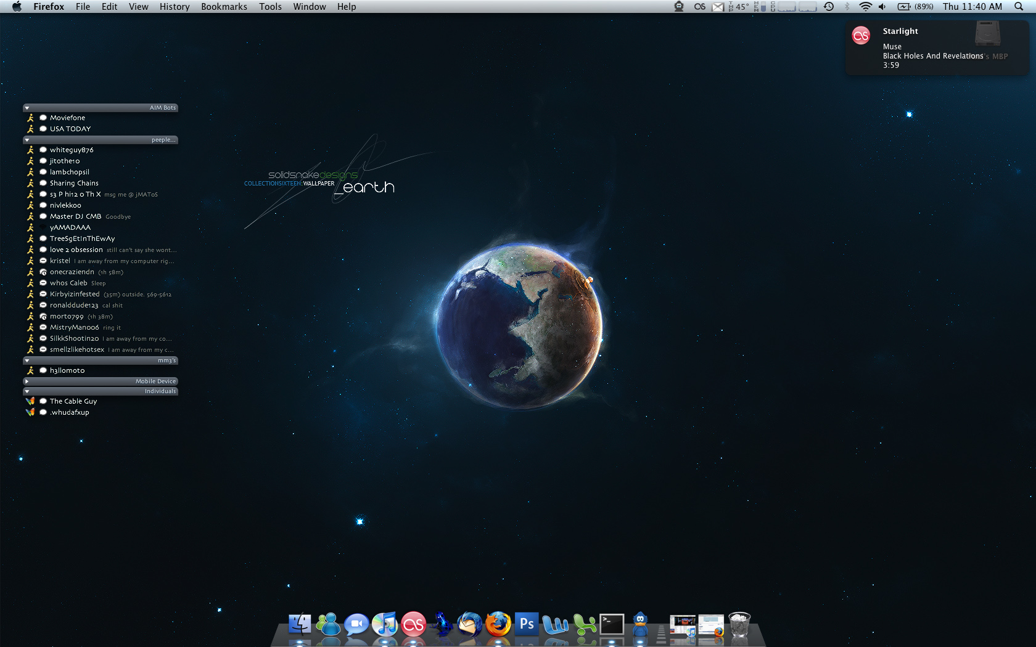The height and width of the screenshot is (647, 1036).
Task: Collapse the peeple... contact group
Action: coord(27,140)
